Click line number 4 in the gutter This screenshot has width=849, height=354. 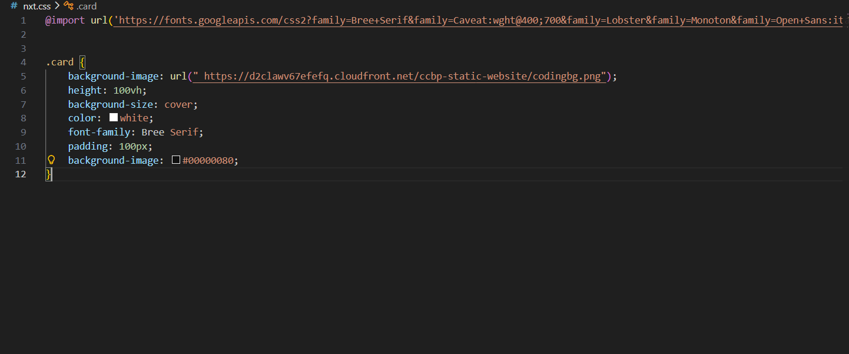24,62
